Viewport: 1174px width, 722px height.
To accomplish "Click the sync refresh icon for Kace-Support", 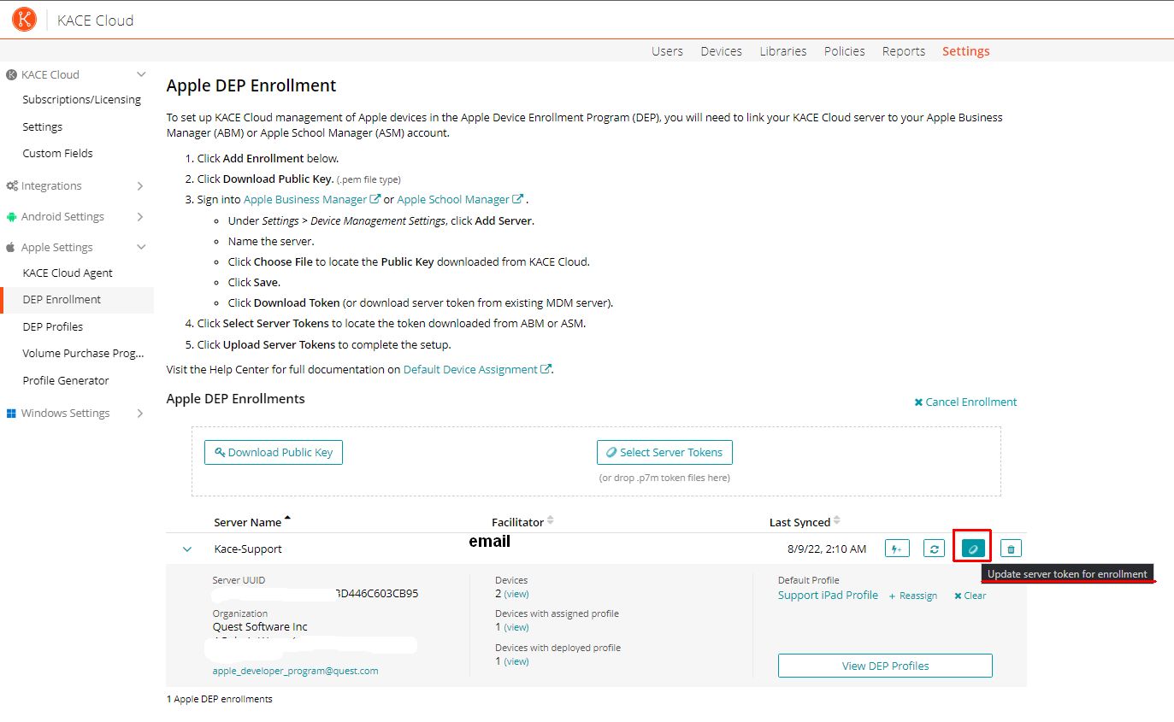I will [x=934, y=549].
